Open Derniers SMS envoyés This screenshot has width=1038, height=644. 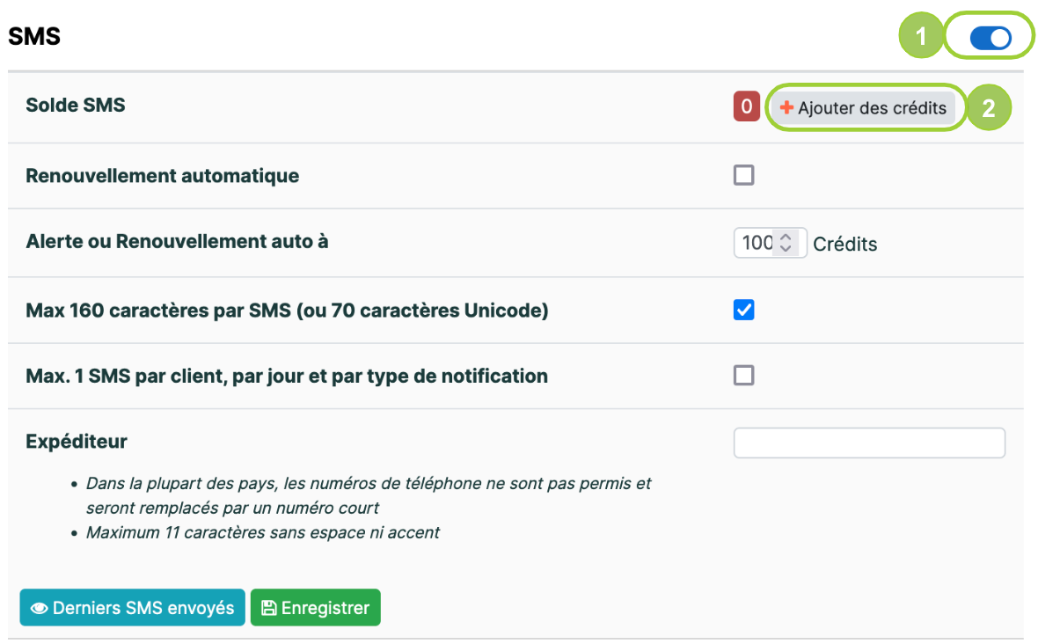click(x=133, y=608)
